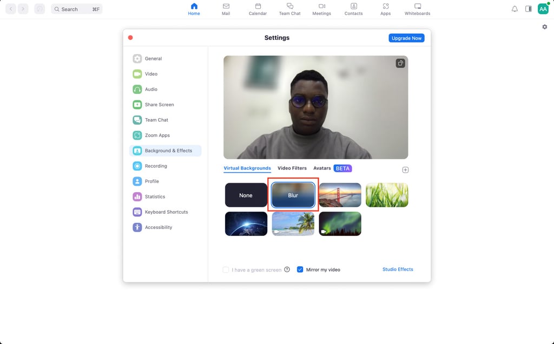Viewport: 554px width, 344px height.
Task: Select Accessibility settings
Action: coord(166,227)
